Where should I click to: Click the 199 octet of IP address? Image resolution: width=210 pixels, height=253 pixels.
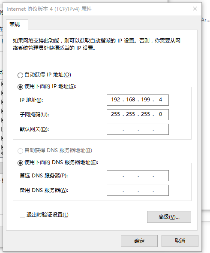(145, 100)
